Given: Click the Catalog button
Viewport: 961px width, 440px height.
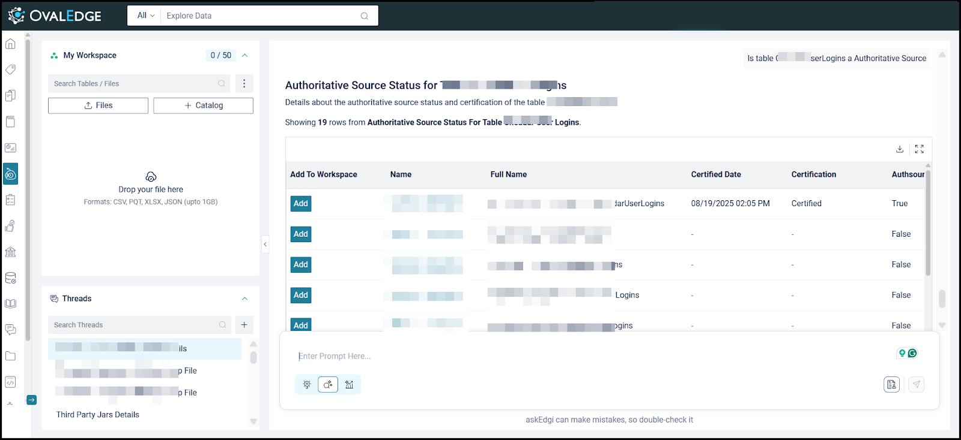Looking at the screenshot, I should (x=203, y=106).
